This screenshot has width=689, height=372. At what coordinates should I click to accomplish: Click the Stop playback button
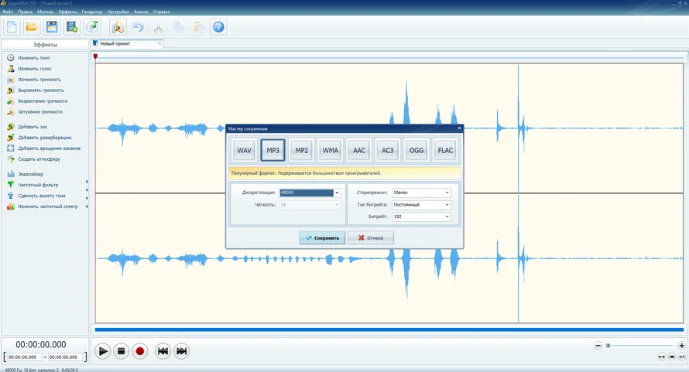point(121,351)
